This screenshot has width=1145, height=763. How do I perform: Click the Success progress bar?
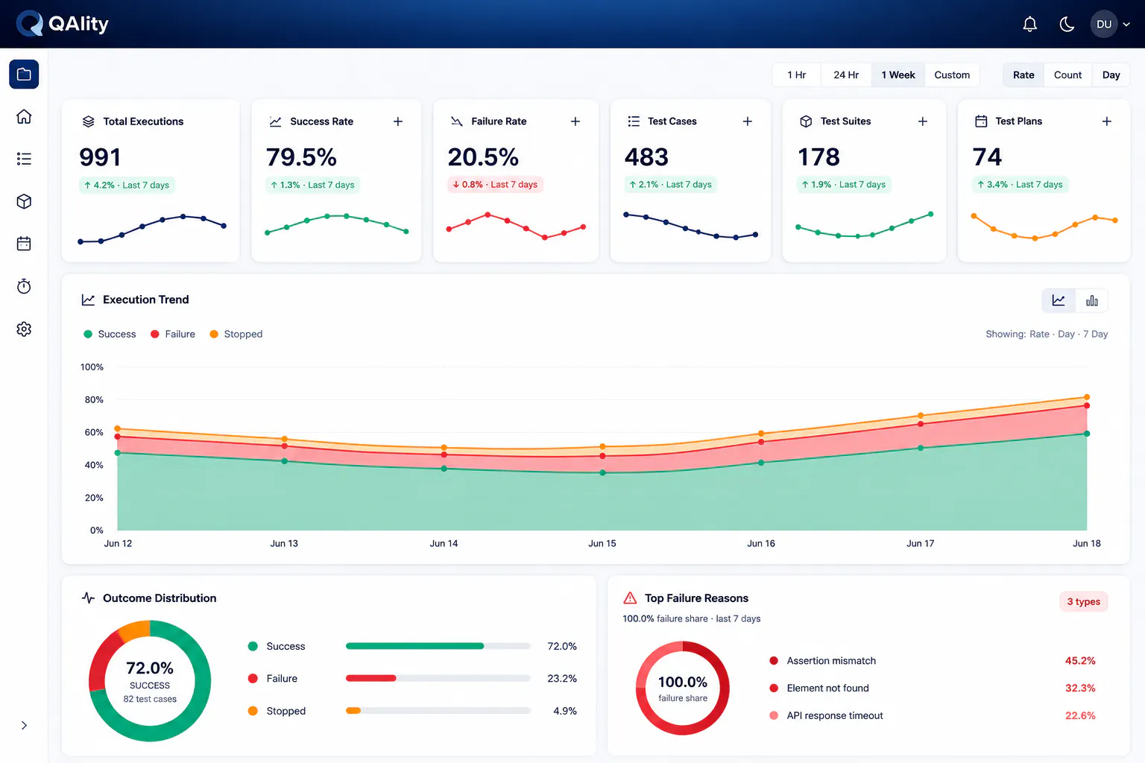click(x=438, y=646)
